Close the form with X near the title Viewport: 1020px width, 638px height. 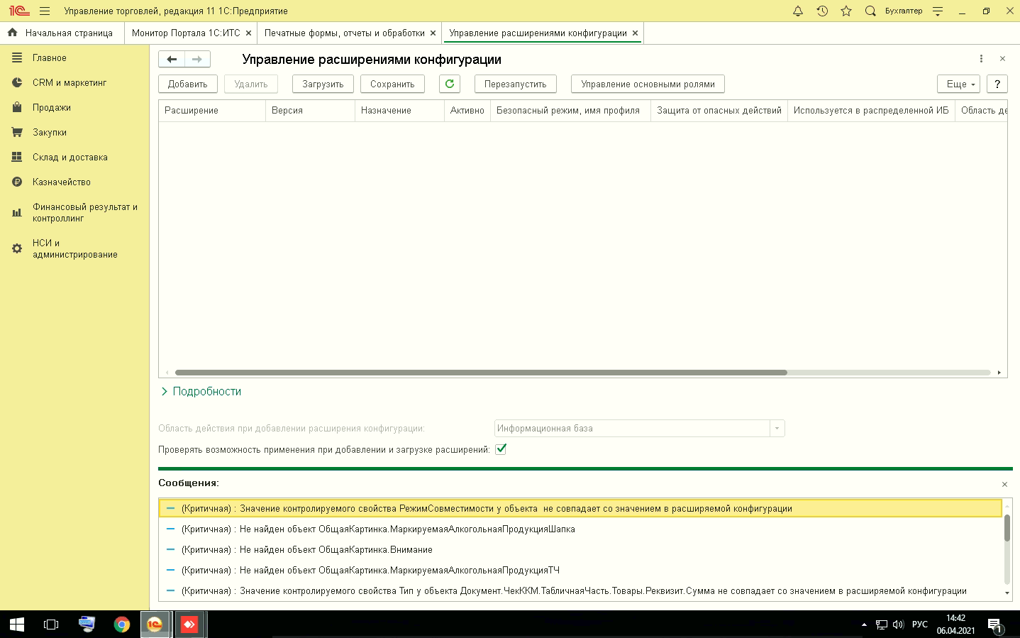point(1002,59)
